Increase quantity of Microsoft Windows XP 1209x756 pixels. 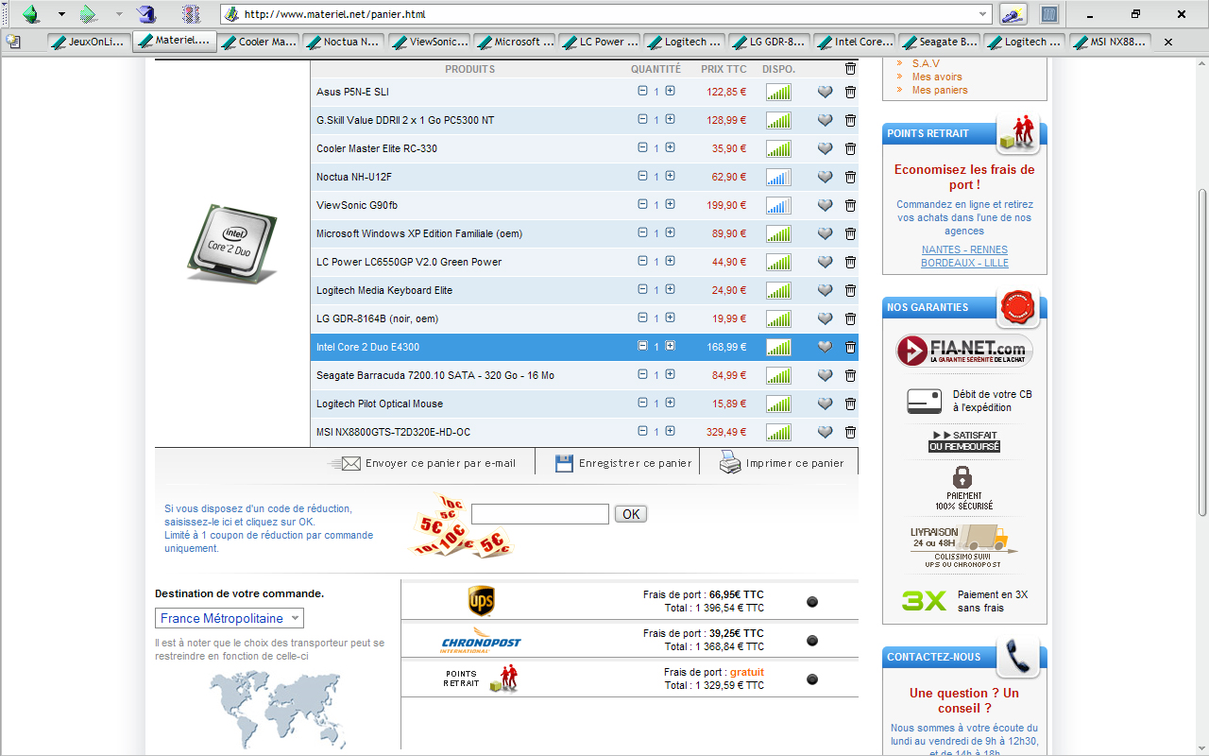[x=670, y=232]
